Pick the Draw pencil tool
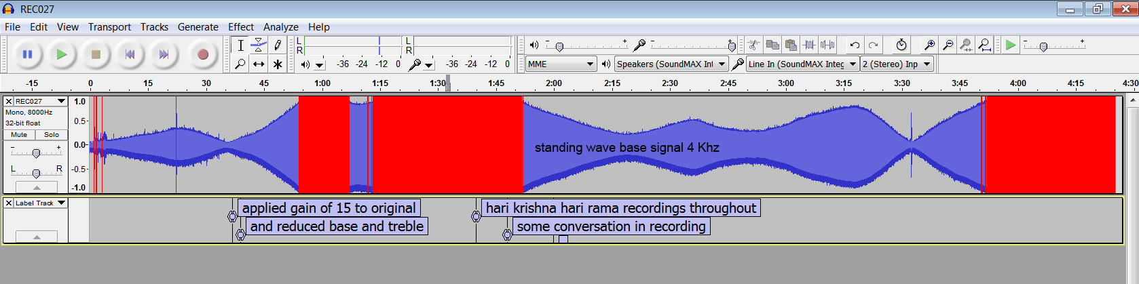 [x=278, y=45]
